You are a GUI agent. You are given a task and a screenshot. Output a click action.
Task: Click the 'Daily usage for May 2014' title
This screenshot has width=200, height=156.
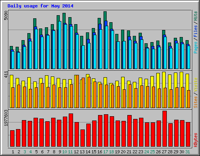coord(40,6)
